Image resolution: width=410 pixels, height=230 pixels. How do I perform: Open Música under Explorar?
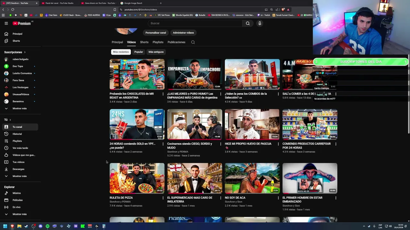20,193
